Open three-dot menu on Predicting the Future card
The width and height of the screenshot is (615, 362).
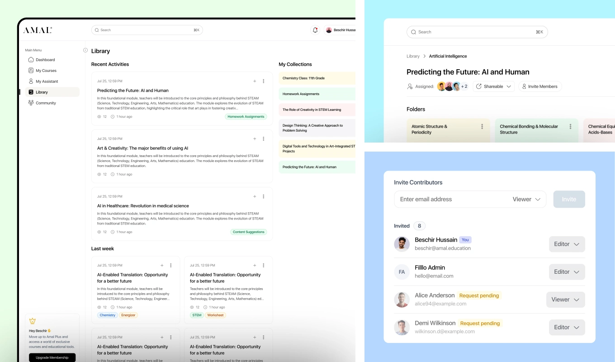coord(264,81)
